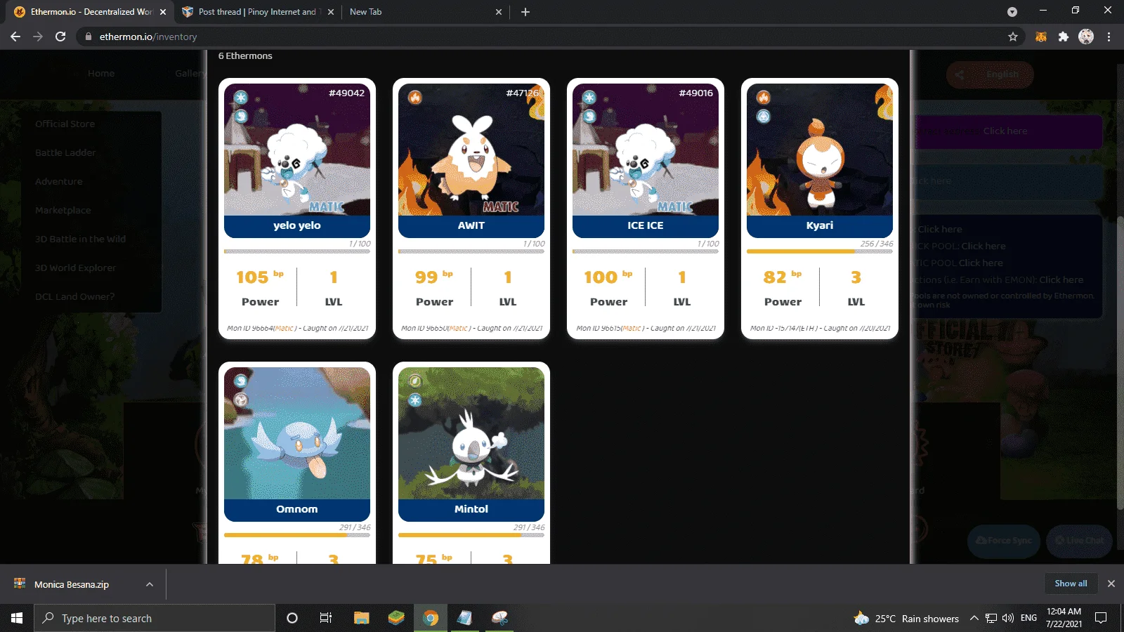This screenshot has height=632, width=1124.
Task: View site information via the padlock icon
Action: pyautogui.click(x=88, y=37)
